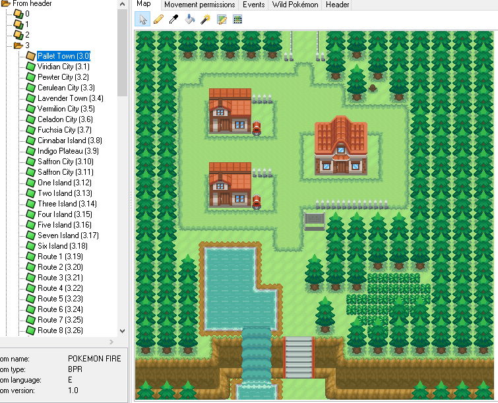Open Route 1 (3.19) map entry

(59, 257)
